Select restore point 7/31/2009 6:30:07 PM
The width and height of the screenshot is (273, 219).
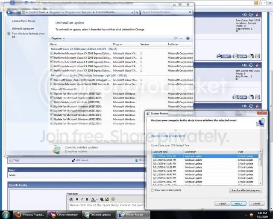tap(205, 182)
